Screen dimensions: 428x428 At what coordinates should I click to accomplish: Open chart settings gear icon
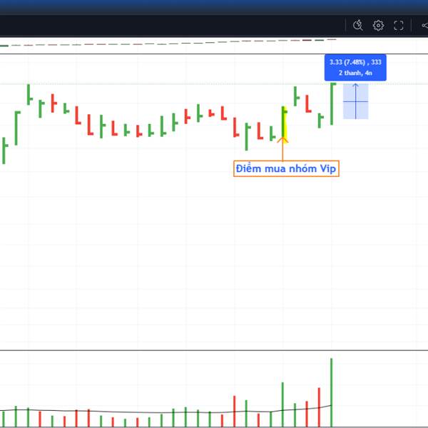click(378, 26)
